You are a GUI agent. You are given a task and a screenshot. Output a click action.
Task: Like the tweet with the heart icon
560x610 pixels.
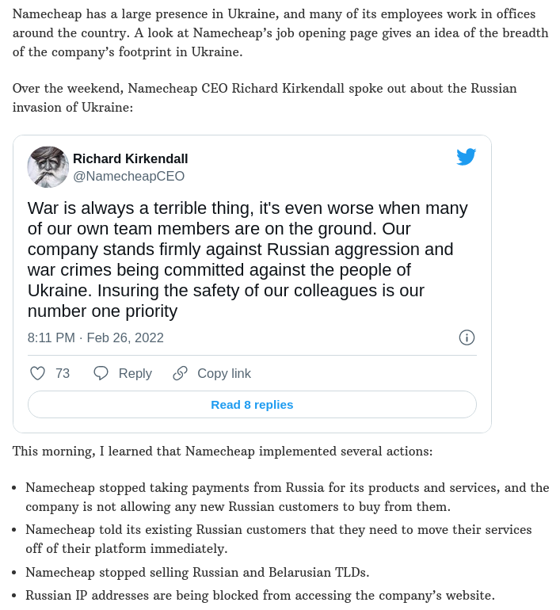tap(37, 373)
